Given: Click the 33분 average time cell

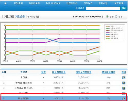Looking at the screenshot, I should point(109,77).
